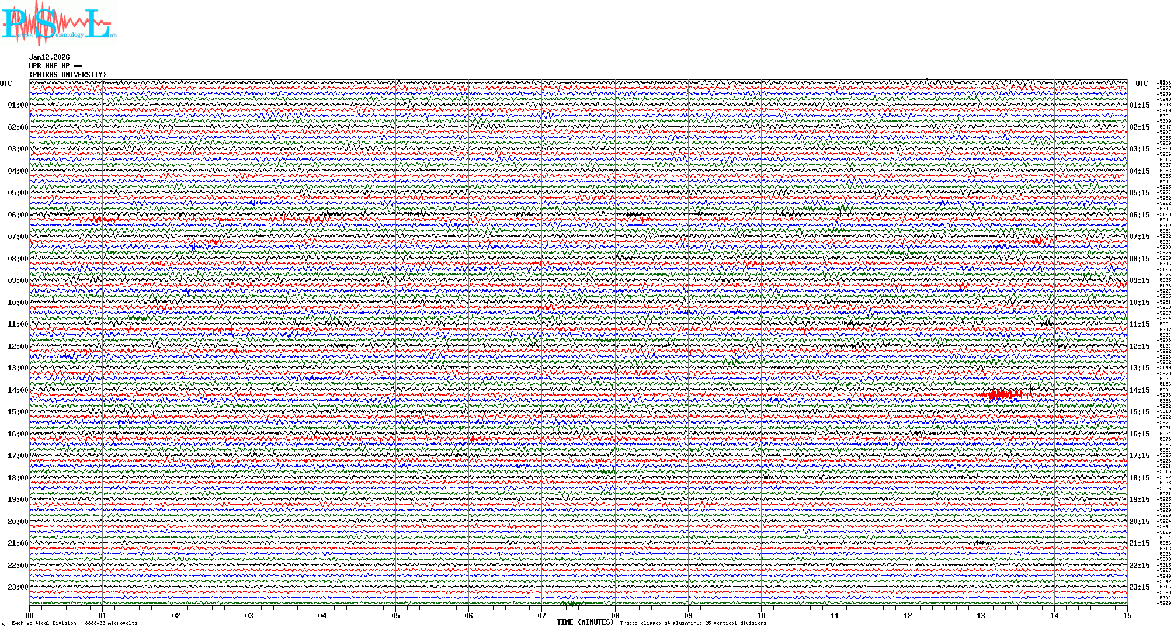1174x631 pixels.
Task: Click the 23:00 hour label on left
Action: point(18,587)
